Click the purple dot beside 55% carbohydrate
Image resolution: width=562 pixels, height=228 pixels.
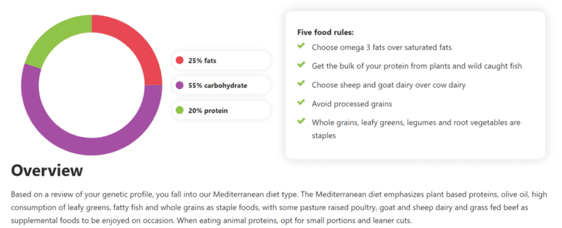[179, 86]
